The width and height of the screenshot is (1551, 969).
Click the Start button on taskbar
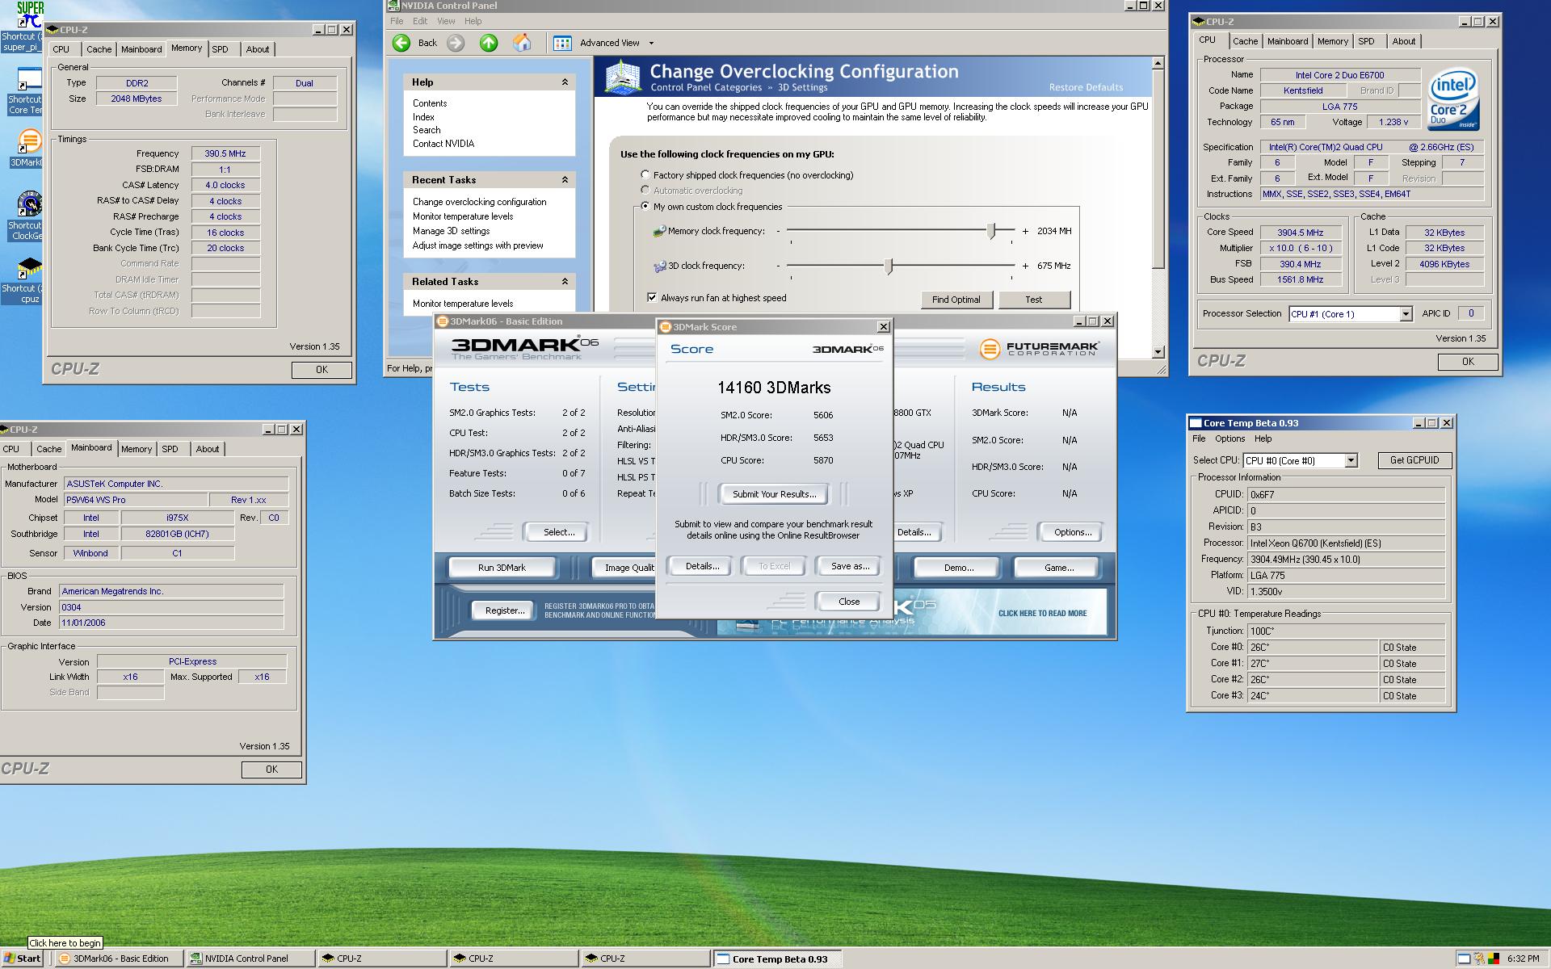(23, 959)
